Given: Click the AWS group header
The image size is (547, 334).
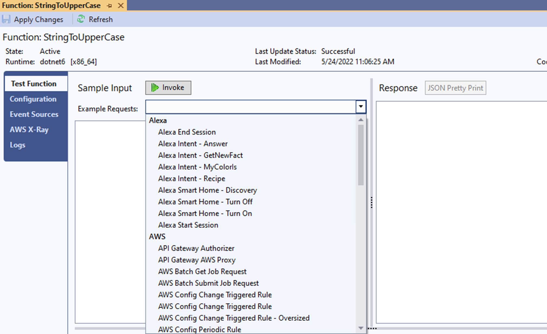Looking at the screenshot, I should point(157,237).
